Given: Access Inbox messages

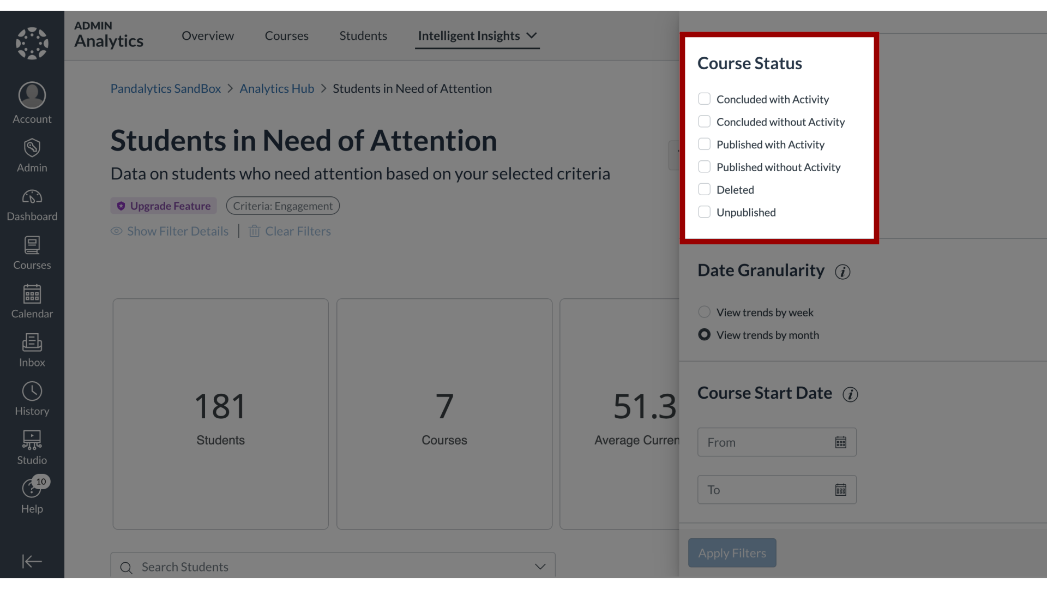Looking at the screenshot, I should click(32, 350).
